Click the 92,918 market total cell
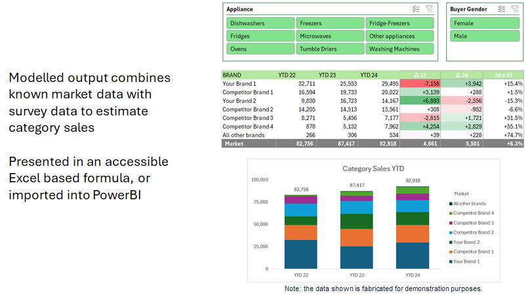This screenshot has width=530, height=297. 388,144
